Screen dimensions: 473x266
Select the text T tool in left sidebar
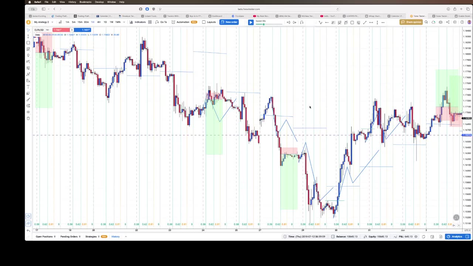28,87
